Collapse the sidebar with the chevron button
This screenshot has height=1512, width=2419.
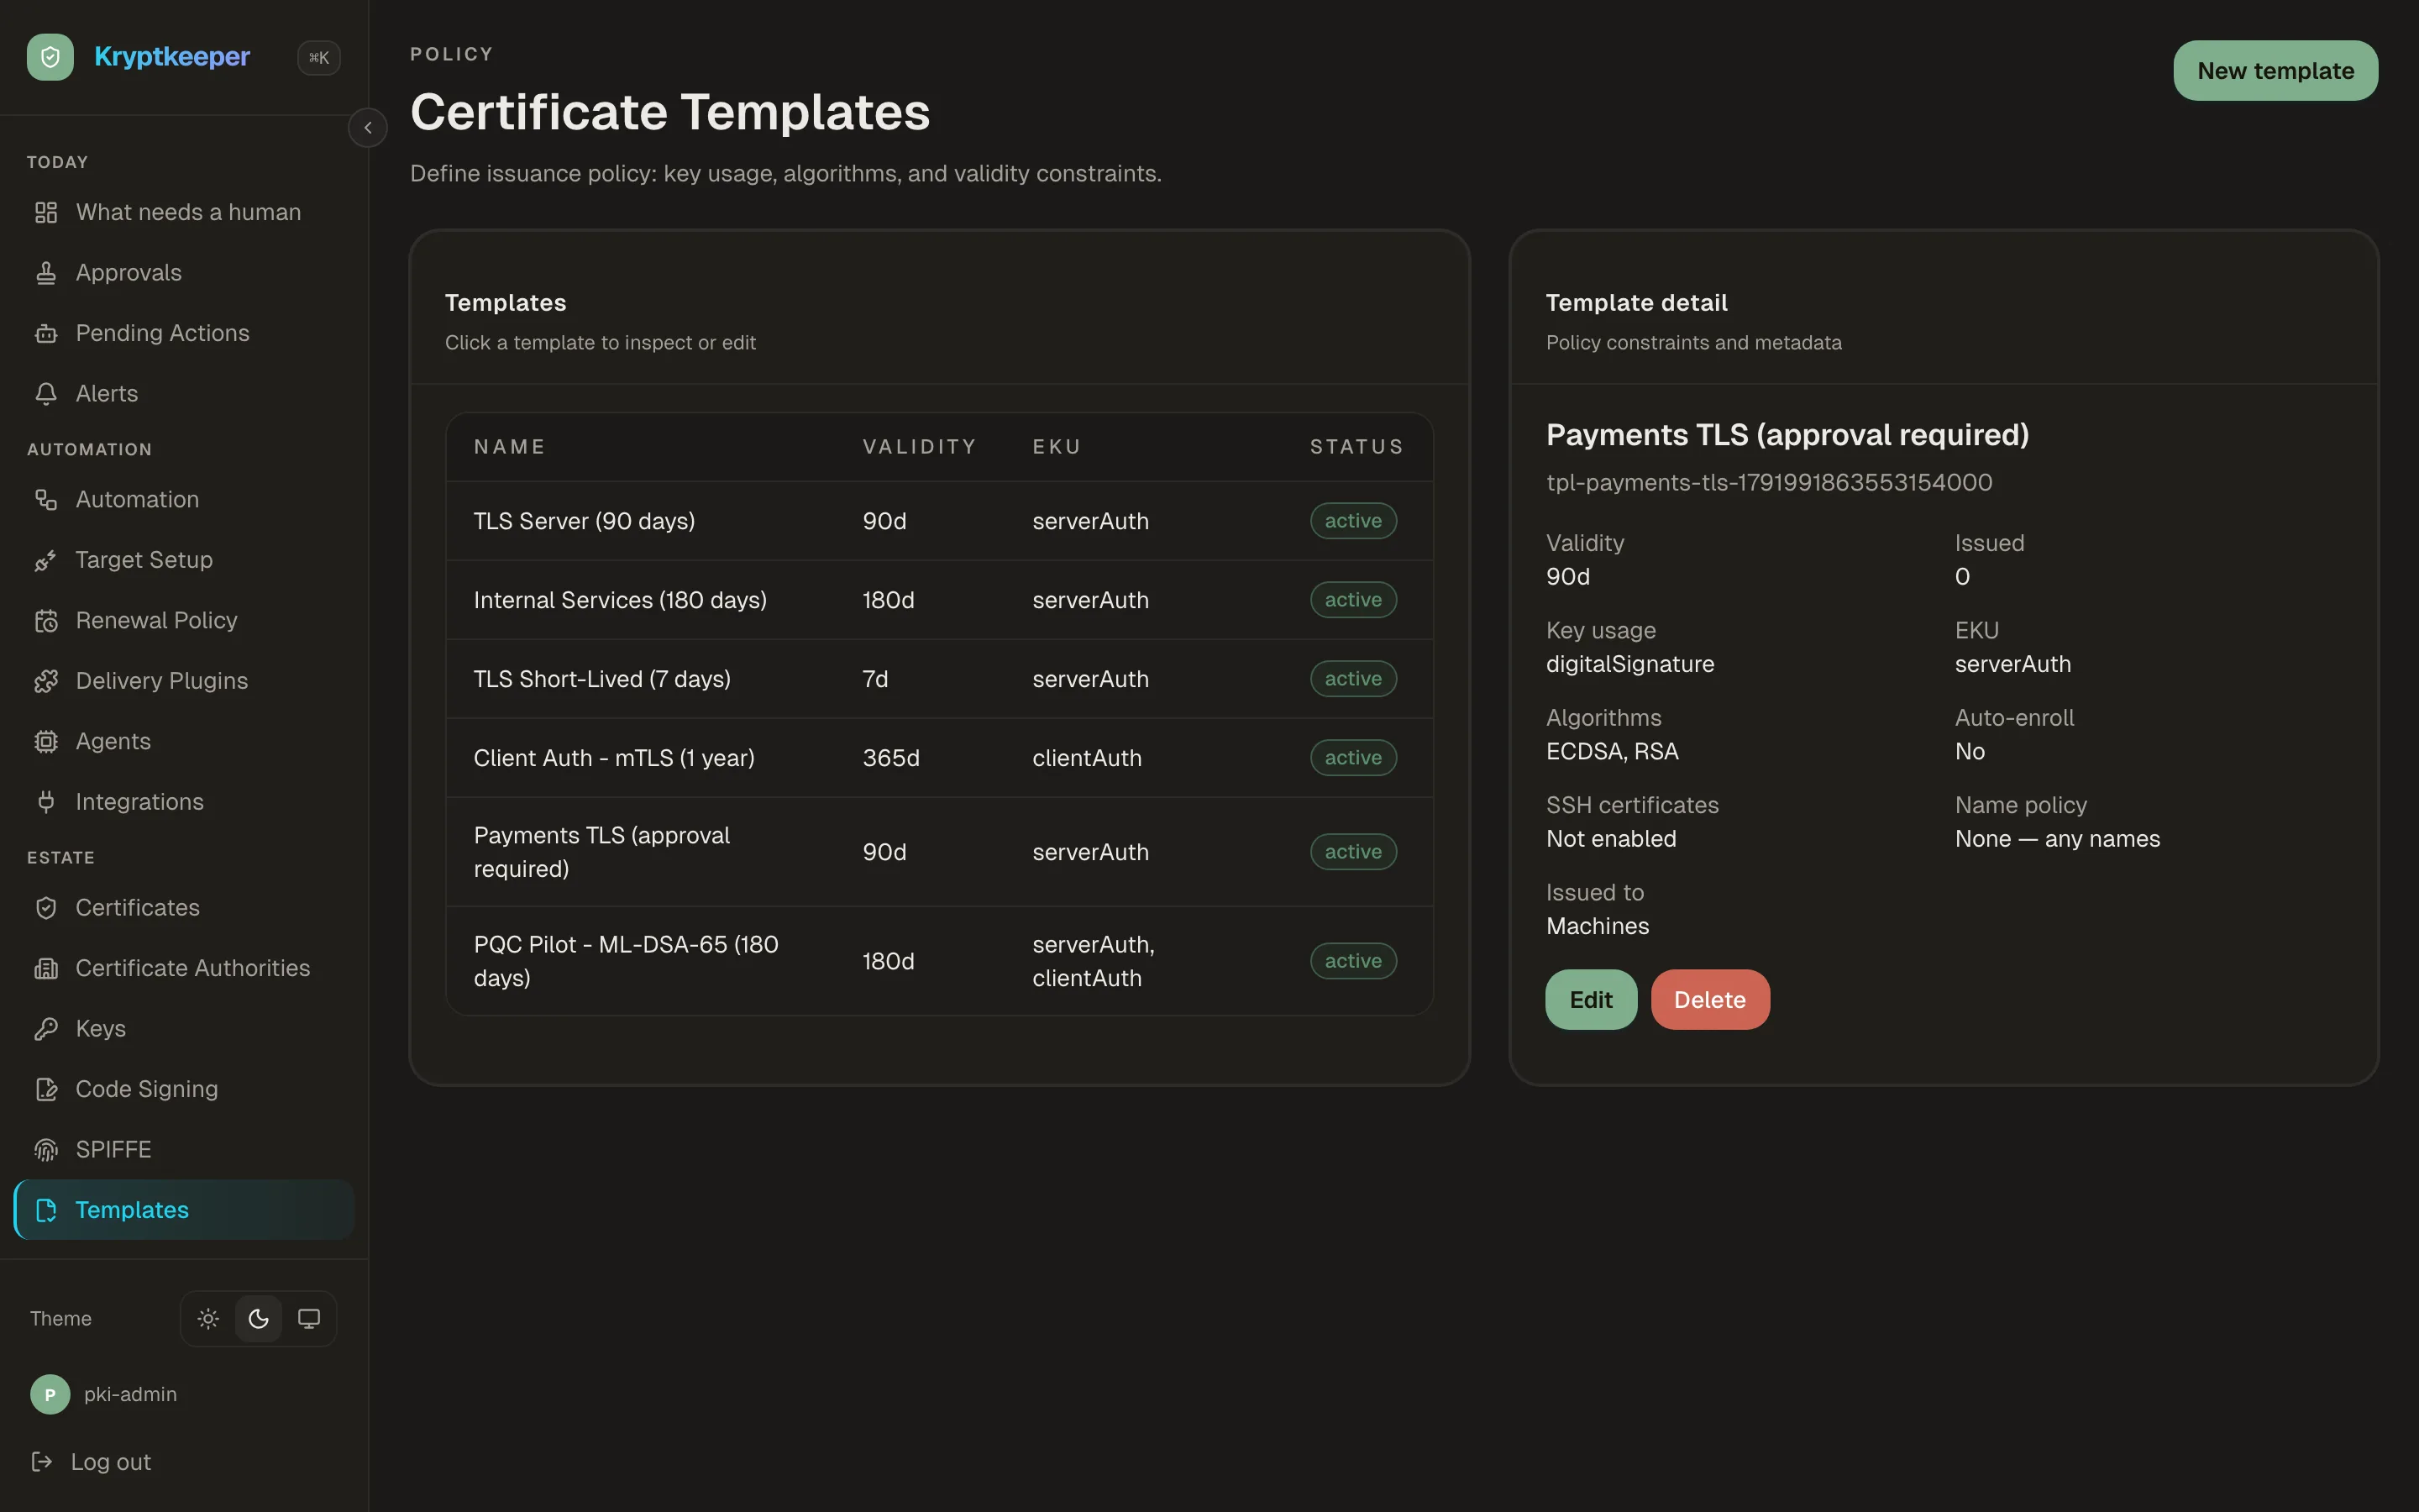368,128
